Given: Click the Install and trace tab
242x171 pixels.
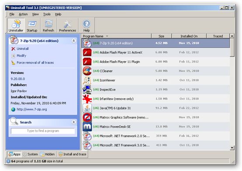Looking at the screenshot, I should coord(73,154).
